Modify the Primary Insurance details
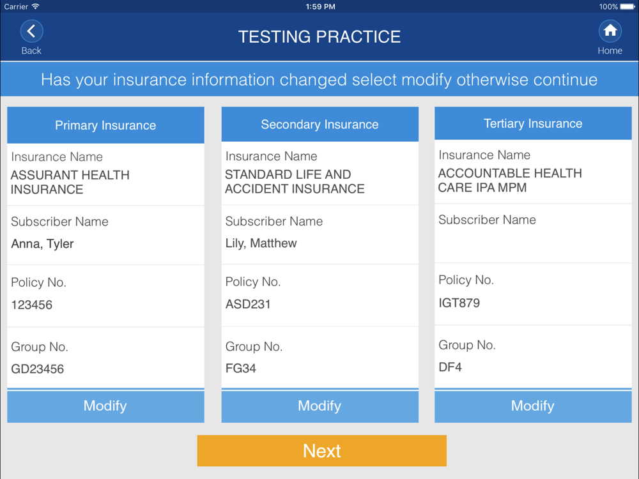 click(x=105, y=406)
